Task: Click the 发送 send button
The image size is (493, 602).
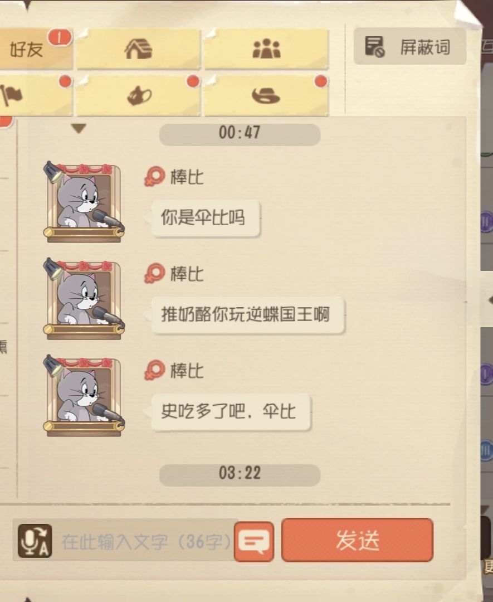Action: coord(357,540)
